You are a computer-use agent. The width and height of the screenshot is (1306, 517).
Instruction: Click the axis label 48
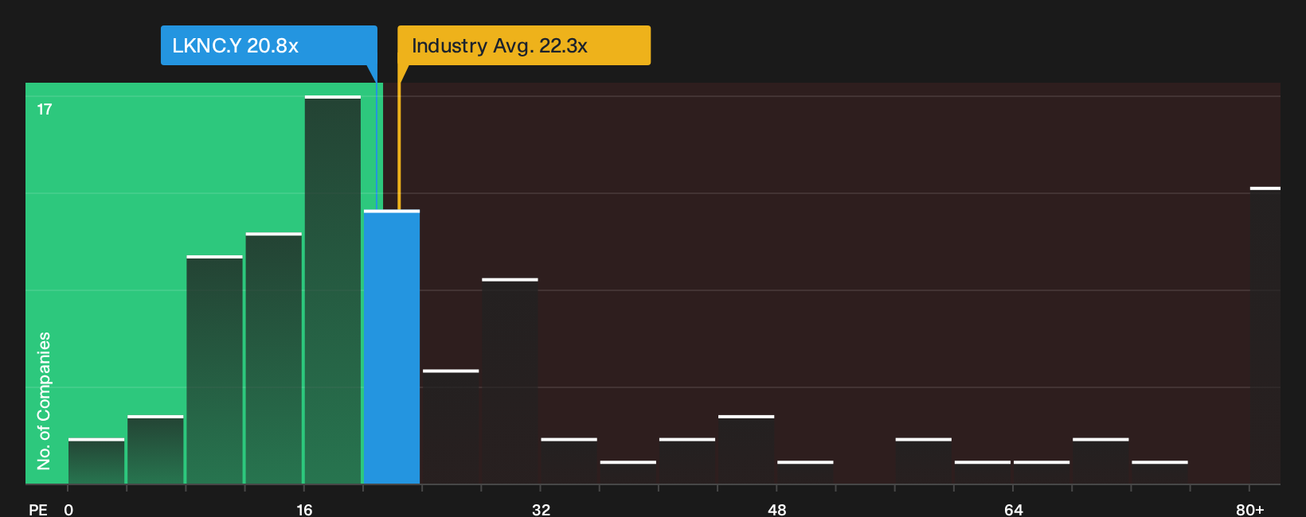[x=777, y=509]
